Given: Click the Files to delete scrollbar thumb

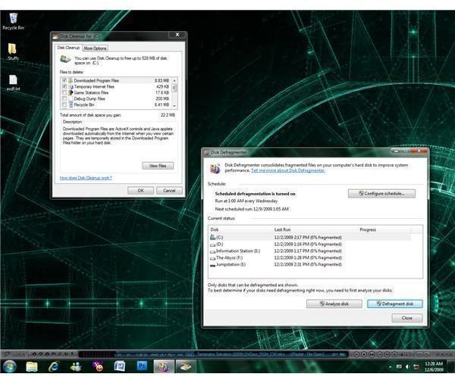Looking at the screenshot, I should (x=174, y=88).
